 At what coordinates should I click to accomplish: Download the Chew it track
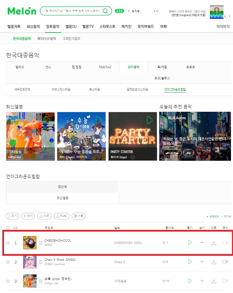[x=214, y=262]
